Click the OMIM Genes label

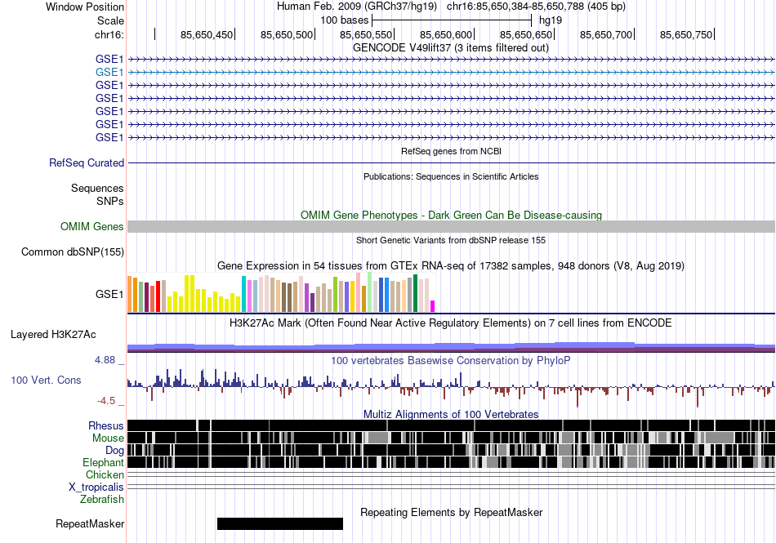coord(91,226)
